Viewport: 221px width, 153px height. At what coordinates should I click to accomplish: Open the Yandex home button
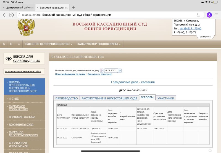[11, 15]
